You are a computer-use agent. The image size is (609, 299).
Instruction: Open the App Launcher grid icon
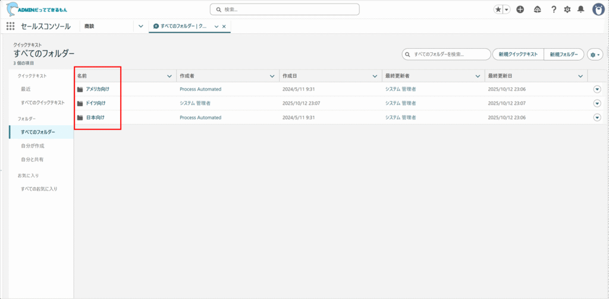(10, 26)
